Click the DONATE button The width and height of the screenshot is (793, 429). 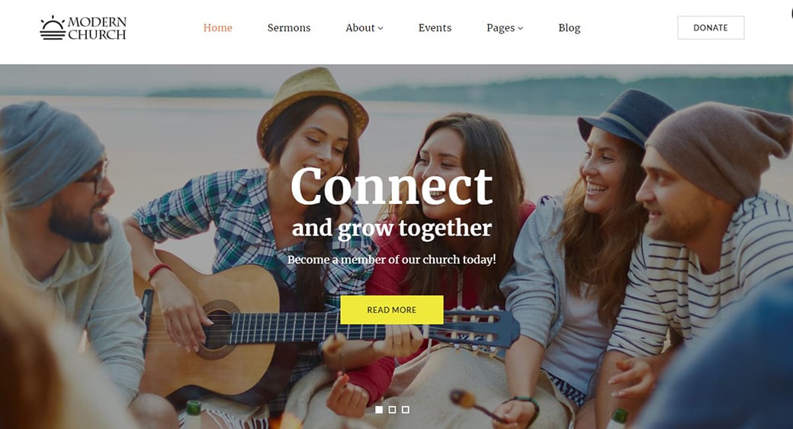tap(711, 27)
